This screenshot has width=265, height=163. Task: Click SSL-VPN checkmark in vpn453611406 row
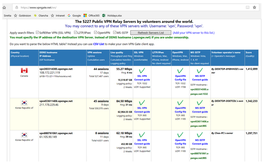142,103
